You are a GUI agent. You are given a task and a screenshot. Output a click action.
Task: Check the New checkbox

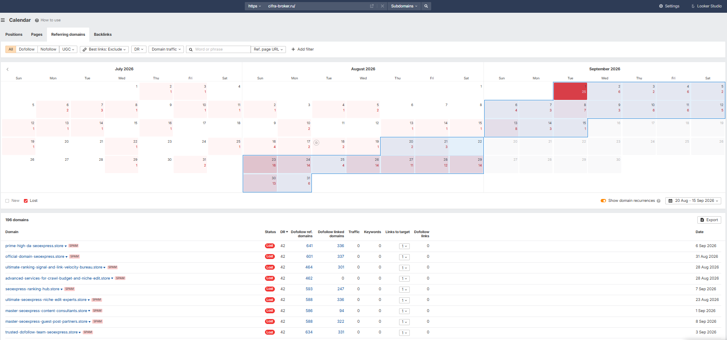7,201
